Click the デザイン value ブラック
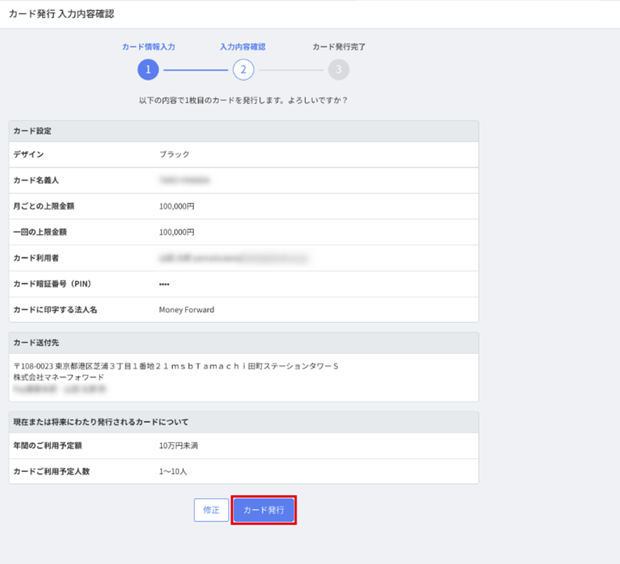The height and width of the screenshot is (564, 620). (174, 155)
